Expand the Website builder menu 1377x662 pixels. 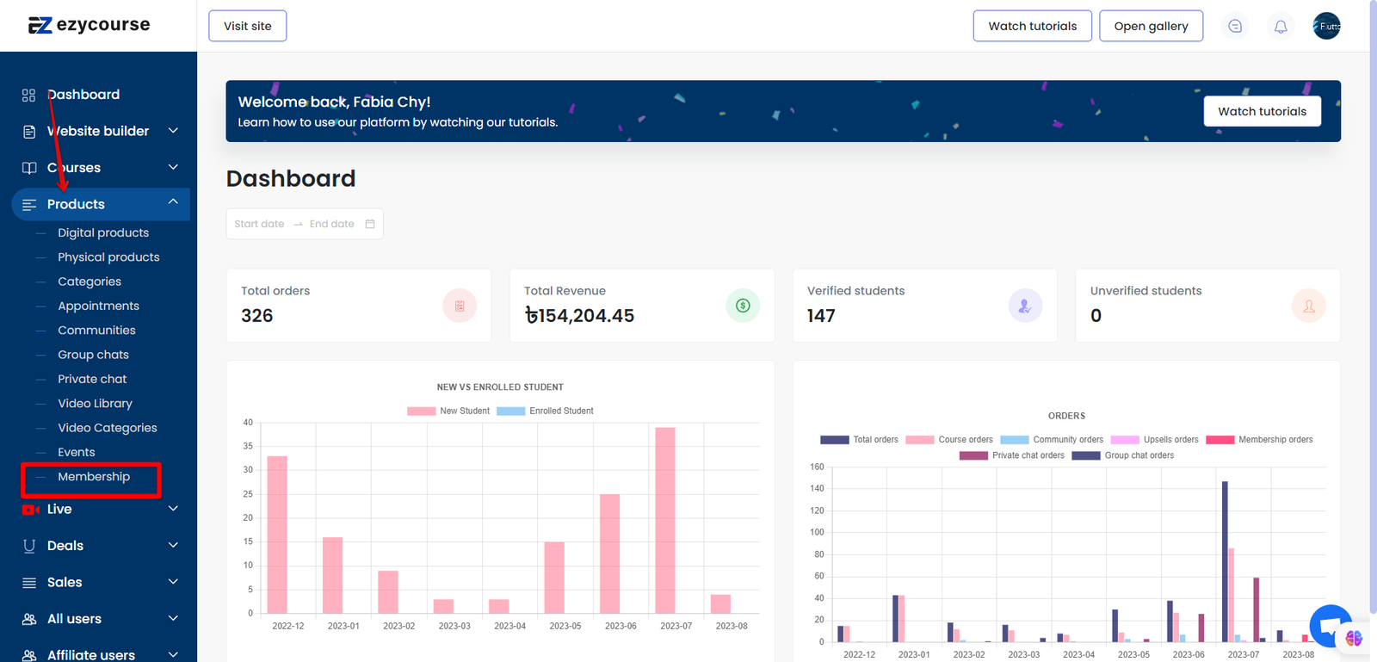coord(99,131)
